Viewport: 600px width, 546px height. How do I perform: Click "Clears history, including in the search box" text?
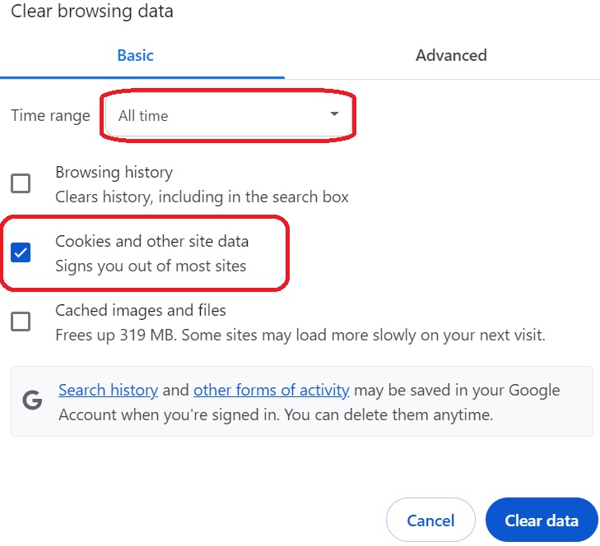[x=202, y=197]
